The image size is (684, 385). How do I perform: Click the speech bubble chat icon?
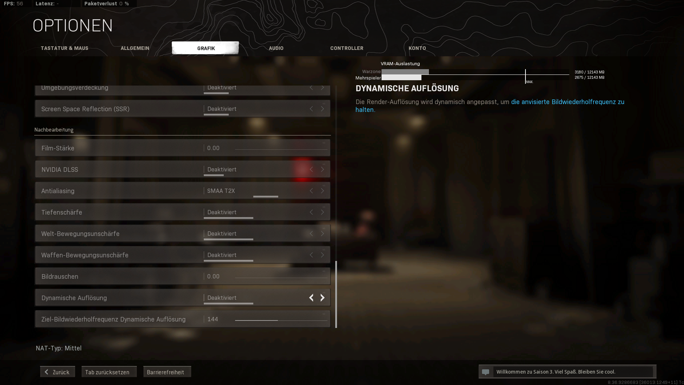point(486,371)
